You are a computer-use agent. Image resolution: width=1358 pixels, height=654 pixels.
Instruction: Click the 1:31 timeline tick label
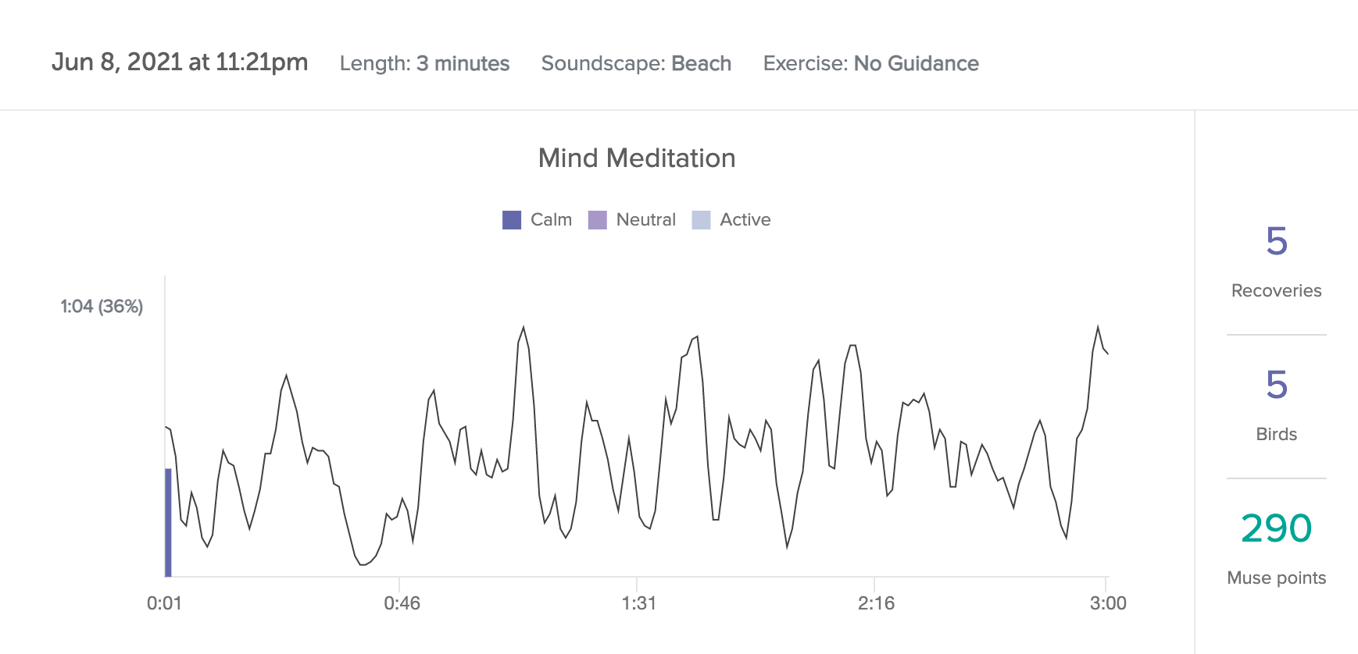638,603
